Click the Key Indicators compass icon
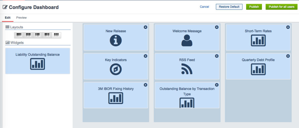The height and width of the screenshot is (128, 299). (x=116, y=69)
